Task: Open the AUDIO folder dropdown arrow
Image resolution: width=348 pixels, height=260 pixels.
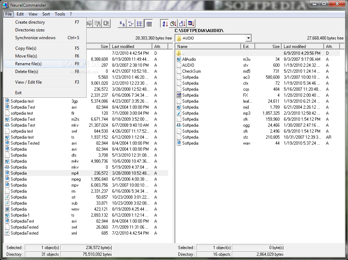Action: tap(248, 38)
